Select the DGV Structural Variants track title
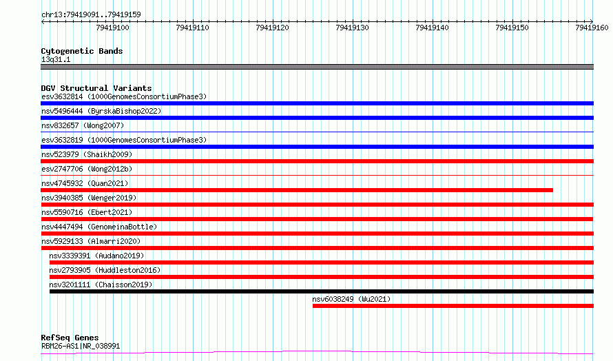613x361 pixels. click(96, 88)
